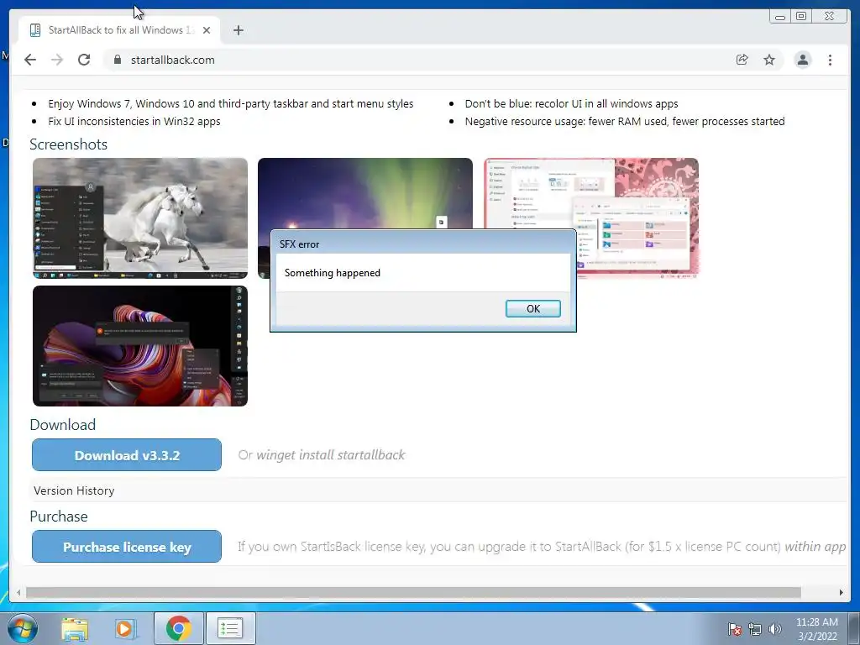Close the StartAllBack tab
860x645 pixels.
[x=207, y=30]
